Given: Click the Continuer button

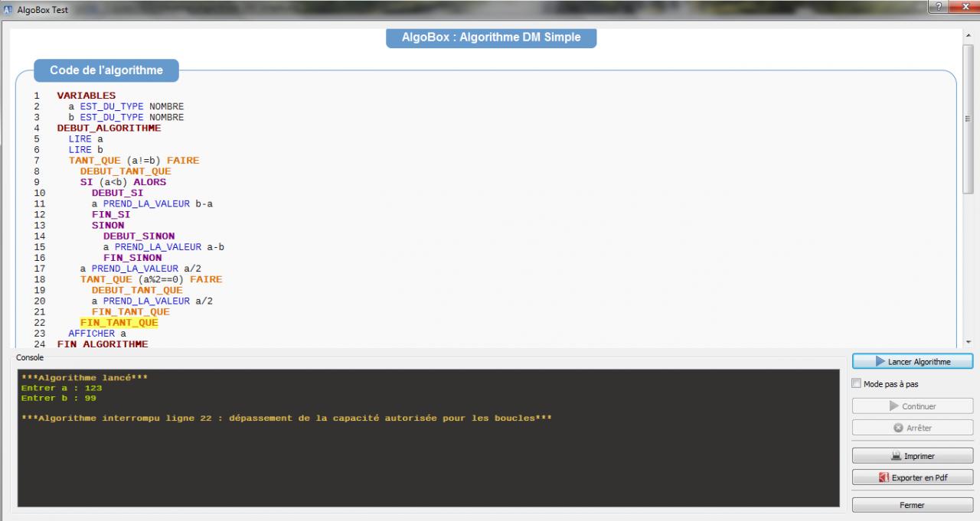Looking at the screenshot, I should click(x=913, y=406).
